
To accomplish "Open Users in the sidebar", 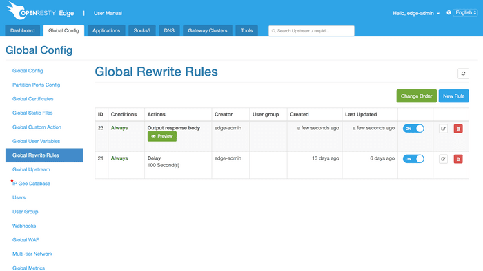I will [19, 197].
